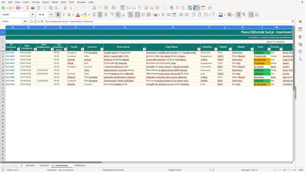This screenshot has height=172, width=305.
Task: Click the Sort Descending icon
Action: pos(134,8)
